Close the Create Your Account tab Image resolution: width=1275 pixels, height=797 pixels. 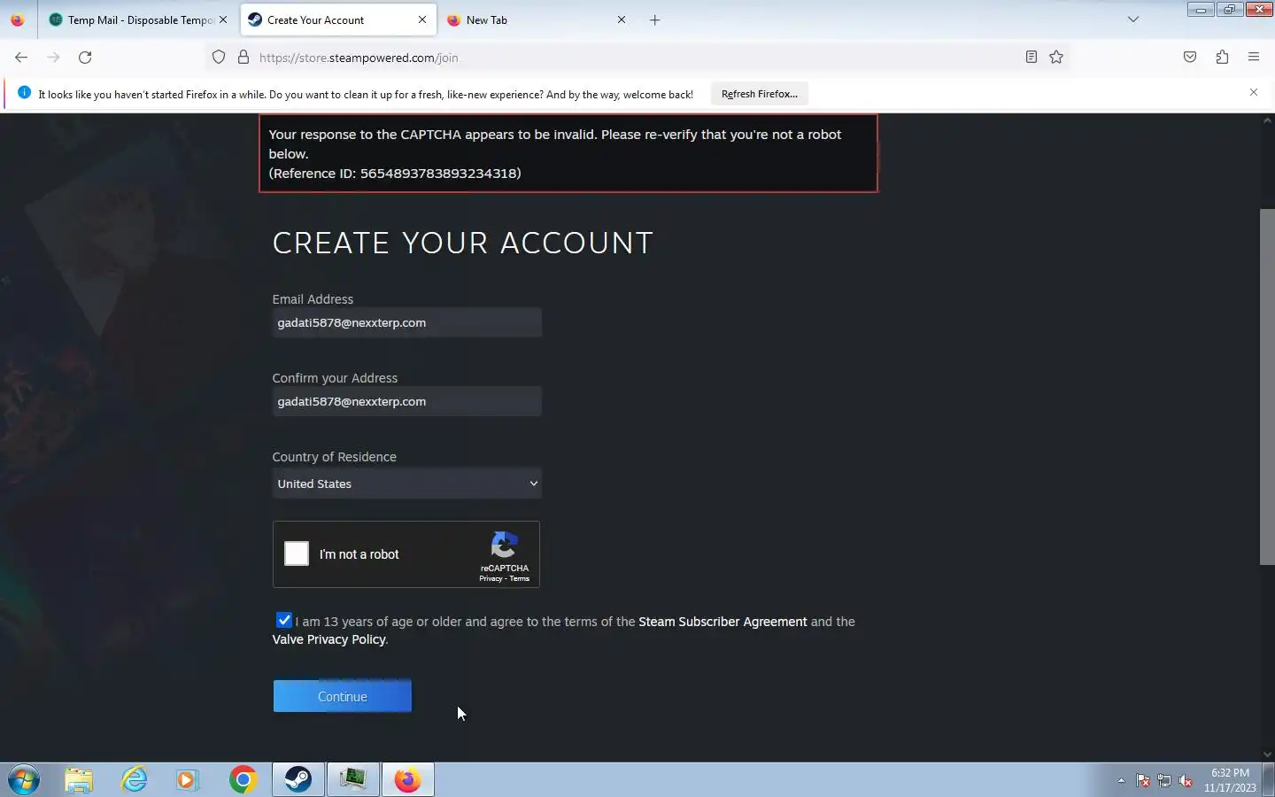(x=422, y=19)
